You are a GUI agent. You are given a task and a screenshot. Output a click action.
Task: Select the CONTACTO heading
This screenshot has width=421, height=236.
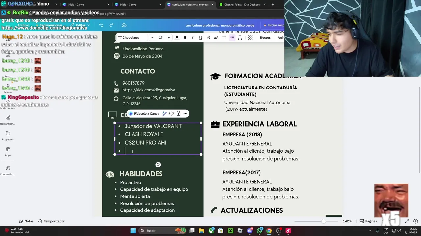click(137, 71)
